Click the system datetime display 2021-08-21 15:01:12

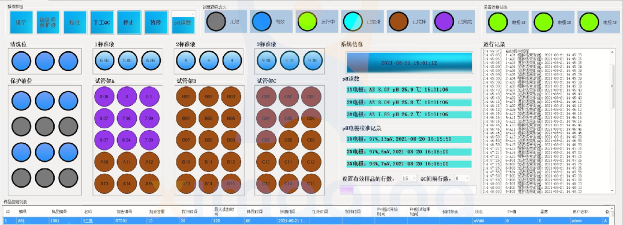click(409, 63)
